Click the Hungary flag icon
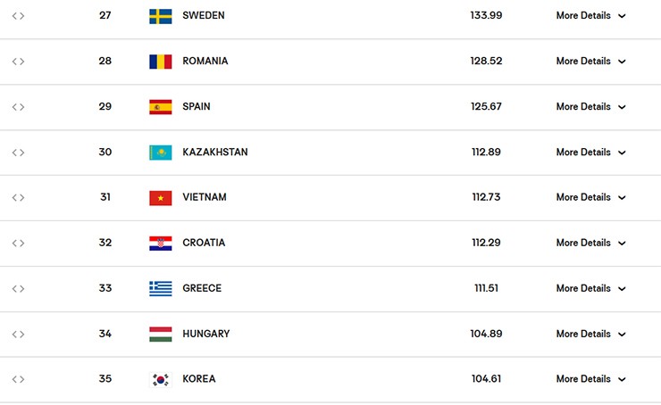The height and width of the screenshot is (405, 661). pos(161,334)
